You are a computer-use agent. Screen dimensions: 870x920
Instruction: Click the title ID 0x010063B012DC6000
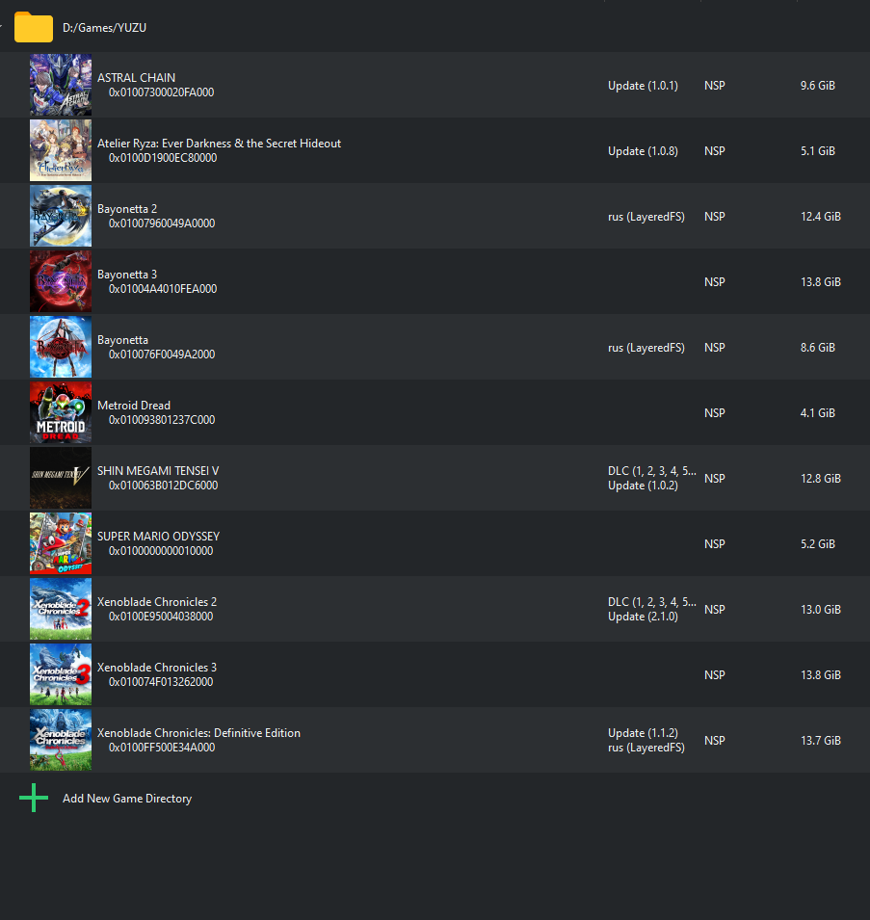coord(163,486)
